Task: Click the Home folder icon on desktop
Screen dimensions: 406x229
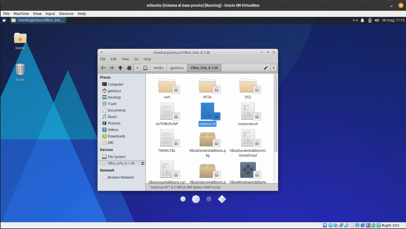Action: pyautogui.click(x=20, y=38)
